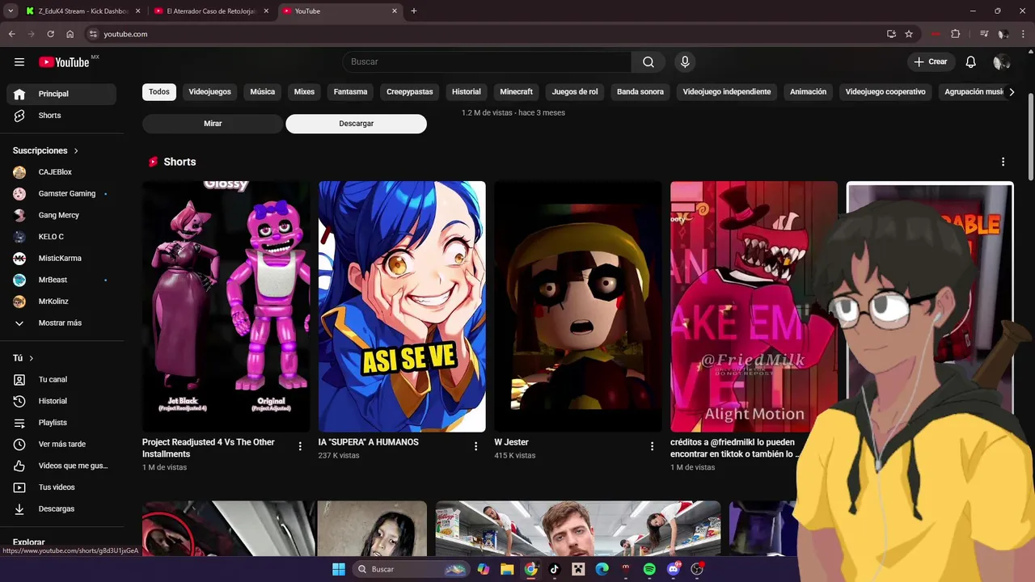Image resolution: width=1035 pixels, height=582 pixels.
Task: Open the CAJEBlox channel
Action: (61, 172)
